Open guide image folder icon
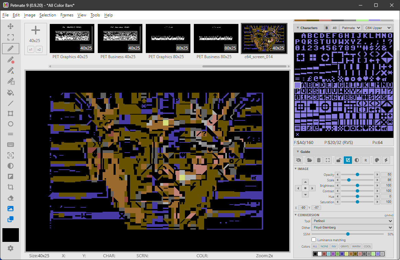The width and height of the screenshot is (400, 260). (x=309, y=160)
